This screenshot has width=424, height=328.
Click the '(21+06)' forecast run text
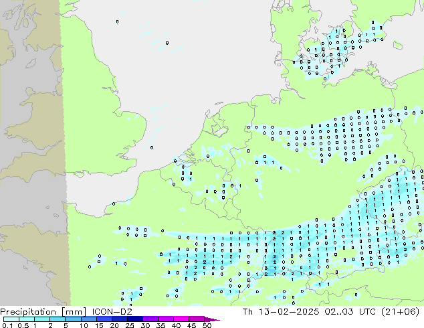click(x=400, y=311)
